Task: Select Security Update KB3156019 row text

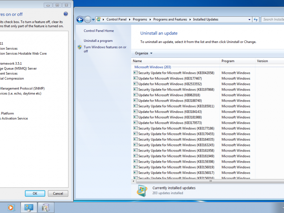Action: click(176, 167)
